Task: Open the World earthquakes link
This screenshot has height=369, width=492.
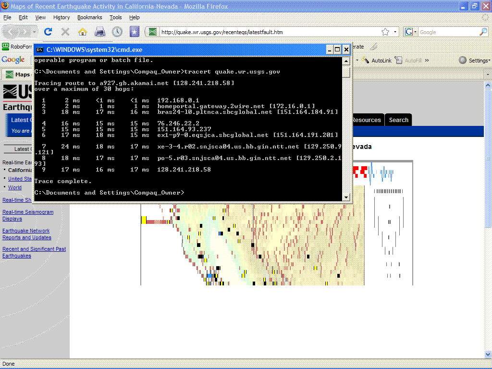Action: 15,187
